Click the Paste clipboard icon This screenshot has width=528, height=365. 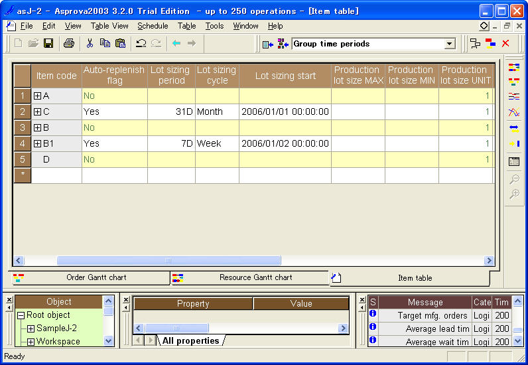point(120,44)
